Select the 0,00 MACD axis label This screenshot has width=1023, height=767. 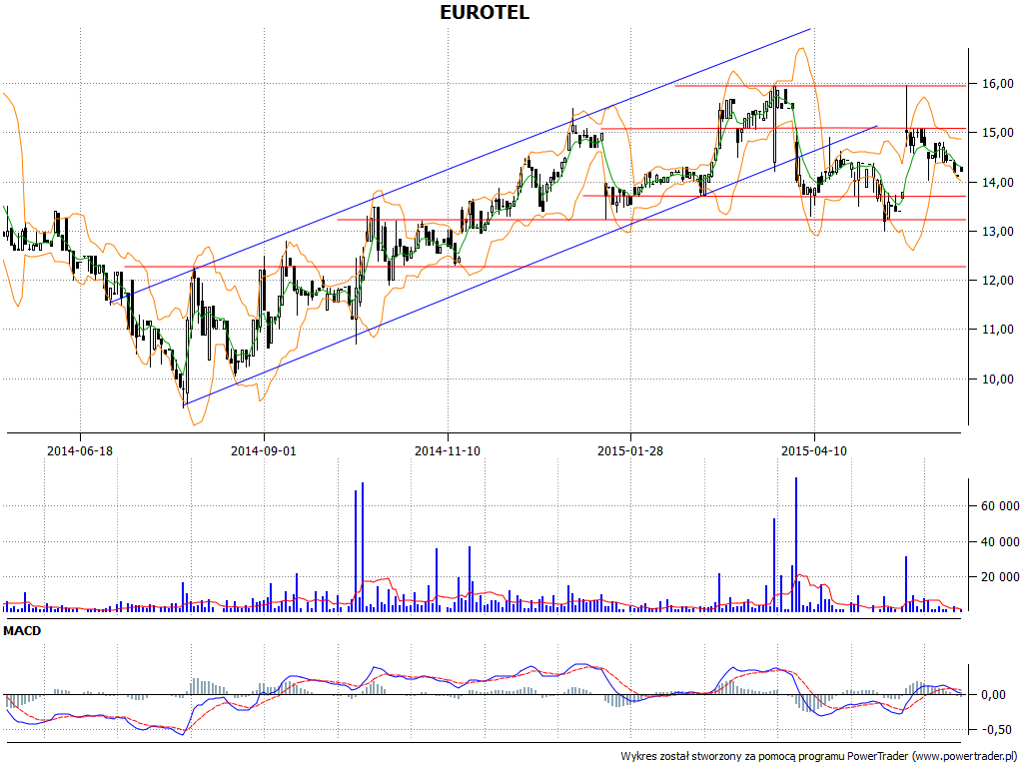pyautogui.click(x=993, y=695)
